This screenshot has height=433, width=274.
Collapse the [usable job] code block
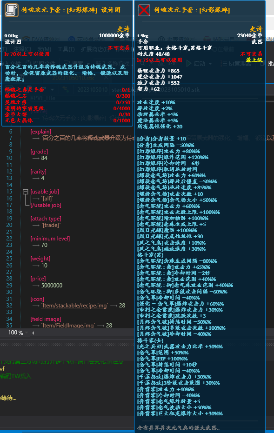coord(26,192)
